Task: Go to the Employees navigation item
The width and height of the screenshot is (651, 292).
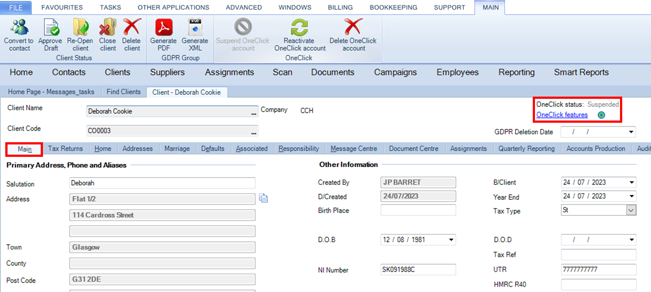Action: (457, 72)
